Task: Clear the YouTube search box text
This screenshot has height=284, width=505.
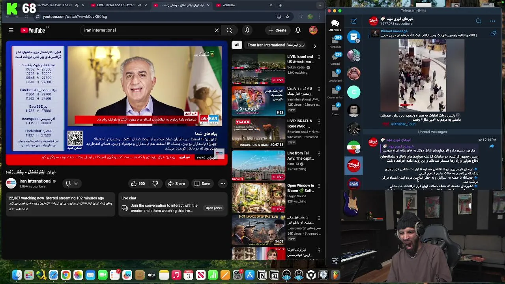Action: (x=217, y=30)
